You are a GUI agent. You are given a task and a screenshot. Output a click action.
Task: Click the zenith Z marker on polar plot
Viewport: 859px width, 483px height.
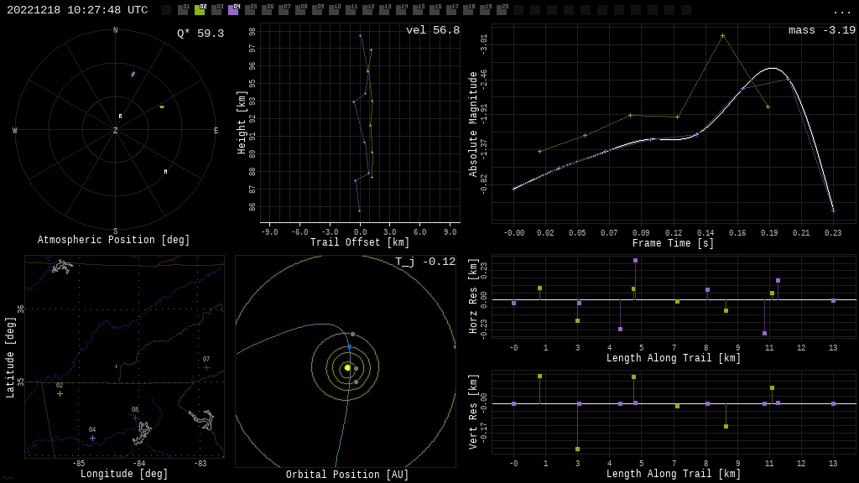pos(116,131)
